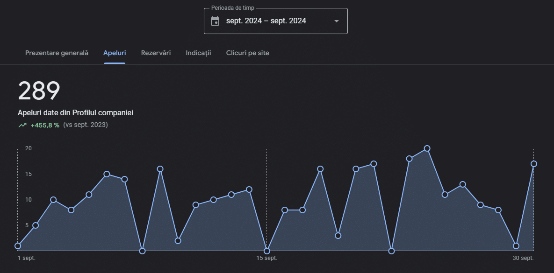The image size is (554, 273).
Task: Open the Rezervări tab
Action: (x=156, y=53)
